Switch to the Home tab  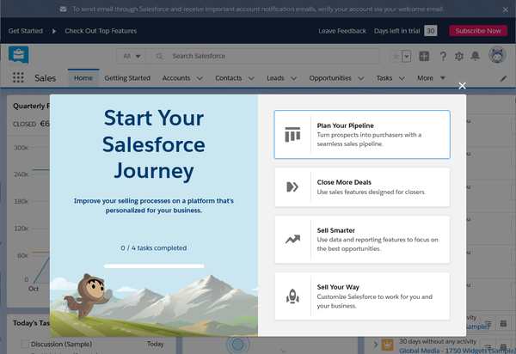(x=83, y=78)
